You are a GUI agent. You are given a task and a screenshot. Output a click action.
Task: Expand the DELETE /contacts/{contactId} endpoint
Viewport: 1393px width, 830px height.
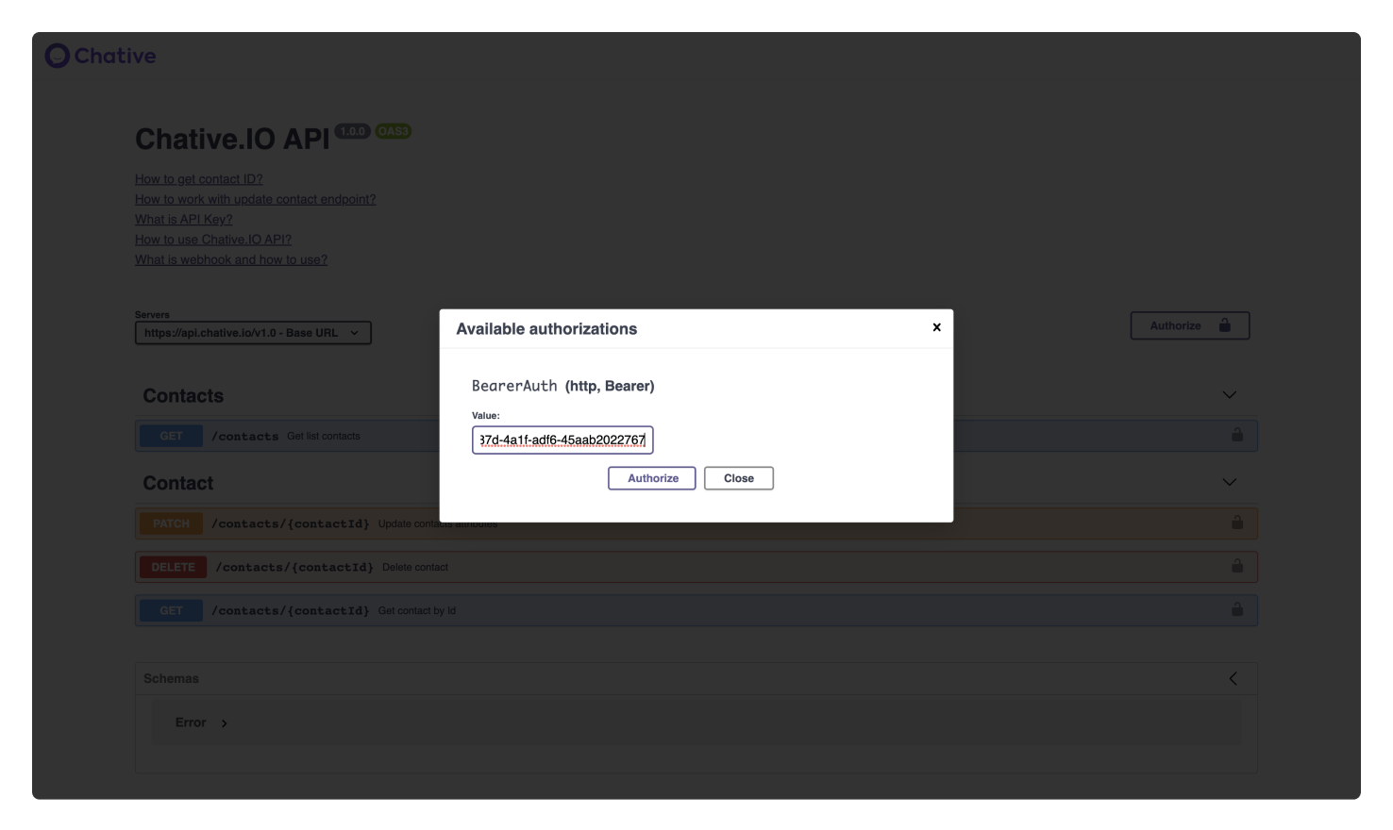(696, 567)
